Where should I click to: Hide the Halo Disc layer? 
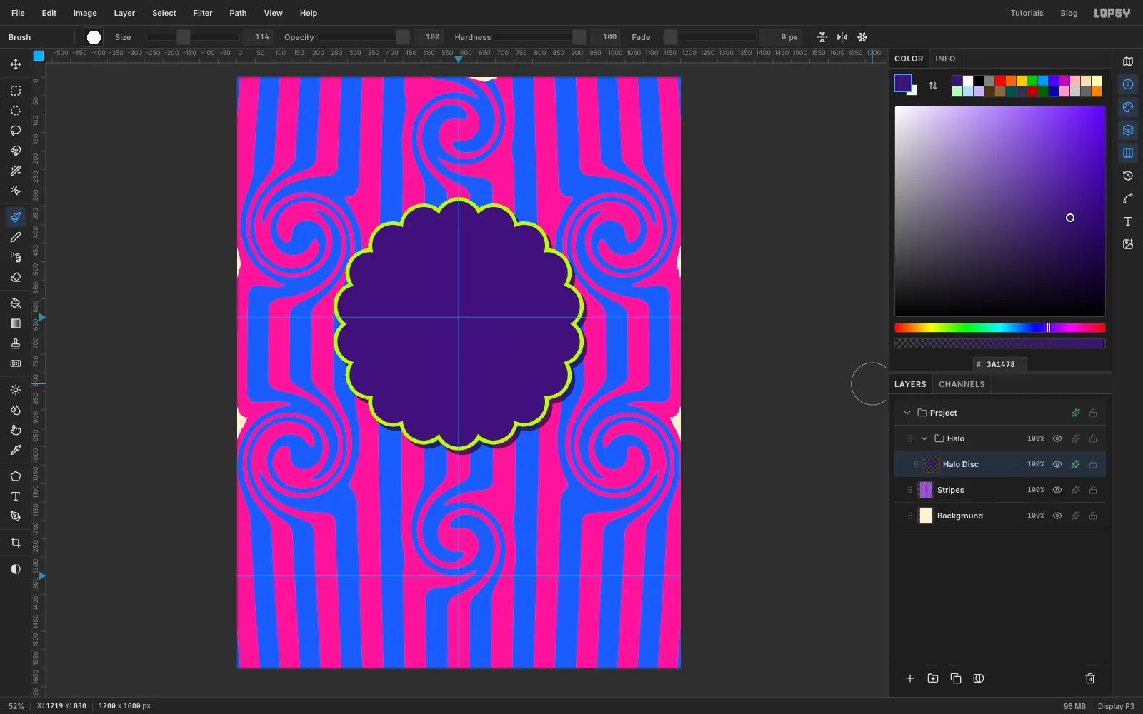tap(1057, 464)
